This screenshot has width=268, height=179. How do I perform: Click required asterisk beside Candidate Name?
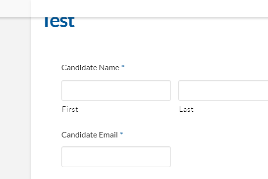tap(123, 66)
